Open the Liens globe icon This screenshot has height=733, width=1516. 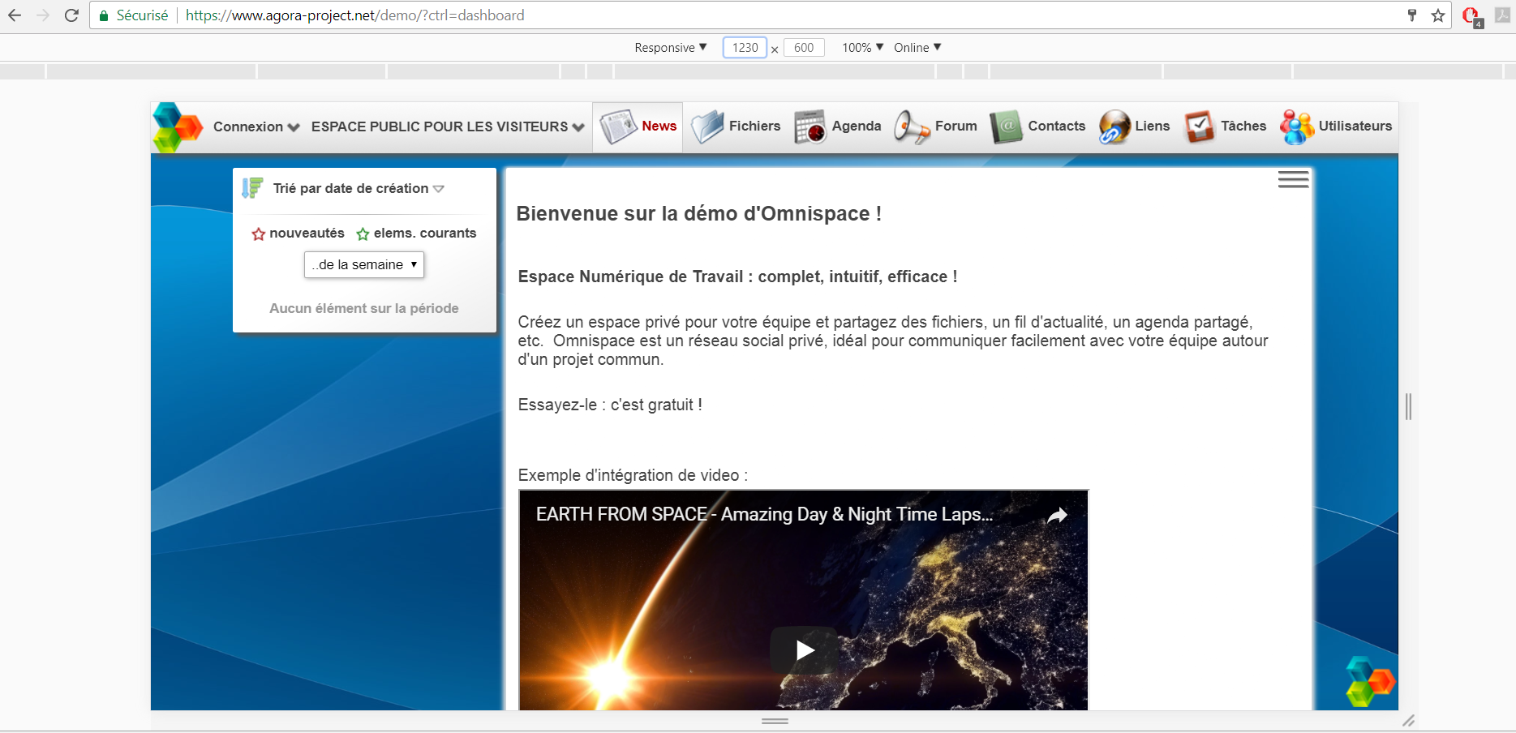tap(1114, 127)
